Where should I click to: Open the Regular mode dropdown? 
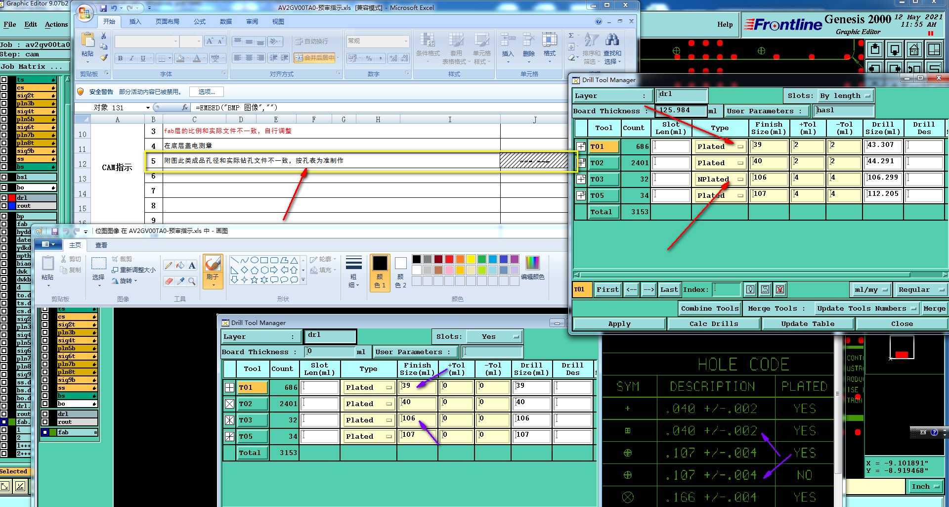point(921,289)
